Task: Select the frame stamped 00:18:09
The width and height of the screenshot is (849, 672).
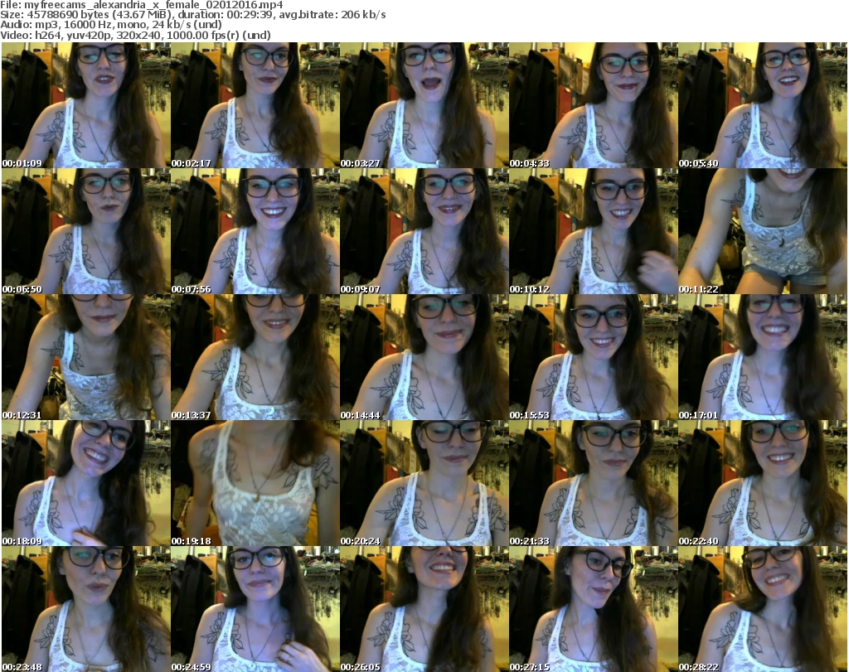Action: (x=86, y=483)
